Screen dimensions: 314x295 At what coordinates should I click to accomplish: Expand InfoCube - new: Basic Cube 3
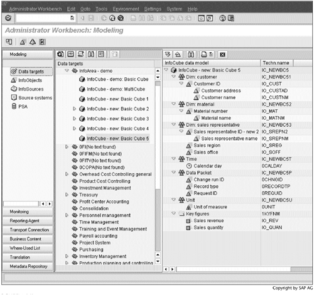click(x=74, y=119)
